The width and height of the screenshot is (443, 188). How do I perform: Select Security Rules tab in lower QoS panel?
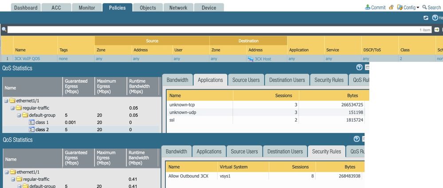tap(327, 151)
